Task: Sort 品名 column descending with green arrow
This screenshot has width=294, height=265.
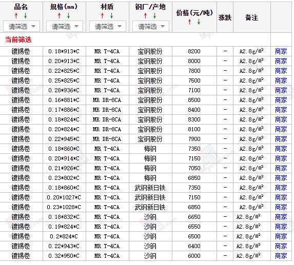Action: point(25,16)
